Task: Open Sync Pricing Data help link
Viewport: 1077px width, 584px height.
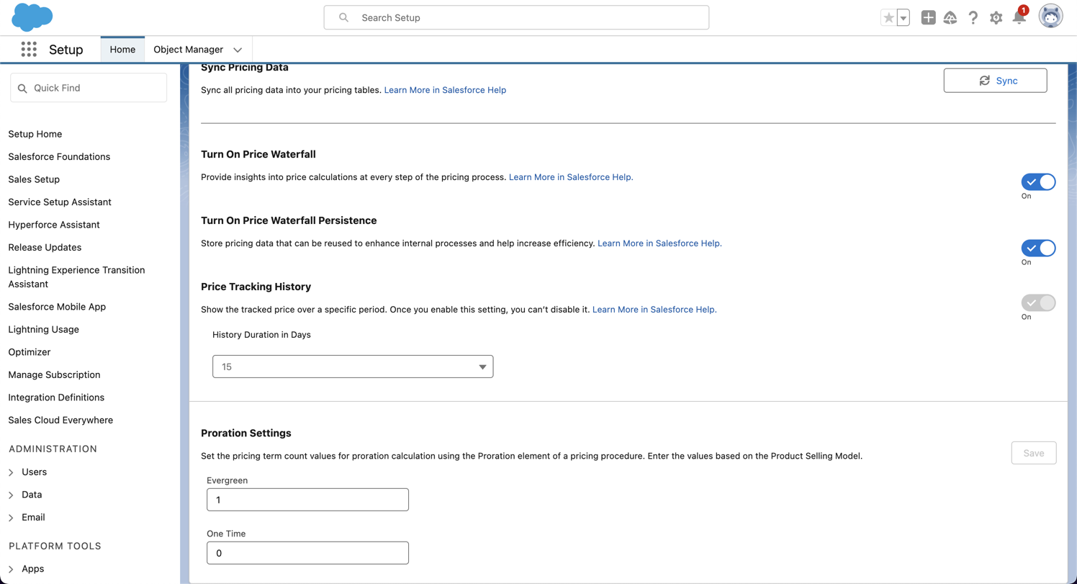Action: 445,90
